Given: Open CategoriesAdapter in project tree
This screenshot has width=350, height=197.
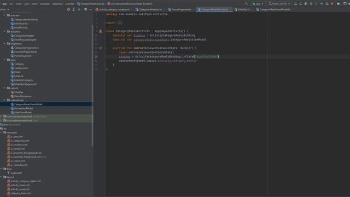Looking at the screenshot, I should [22, 36].
